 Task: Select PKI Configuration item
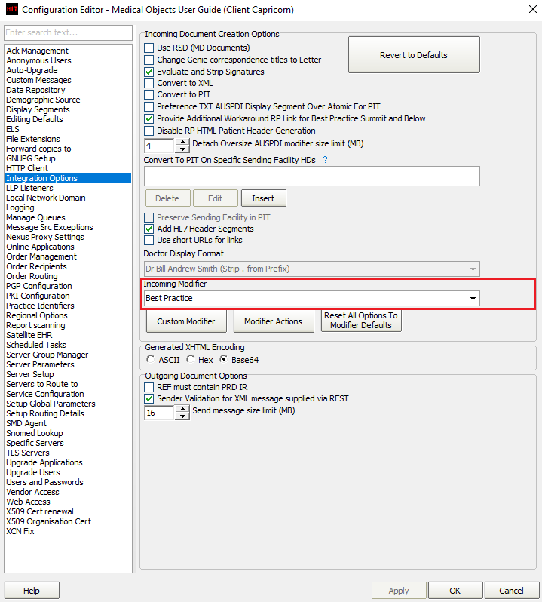point(38,296)
